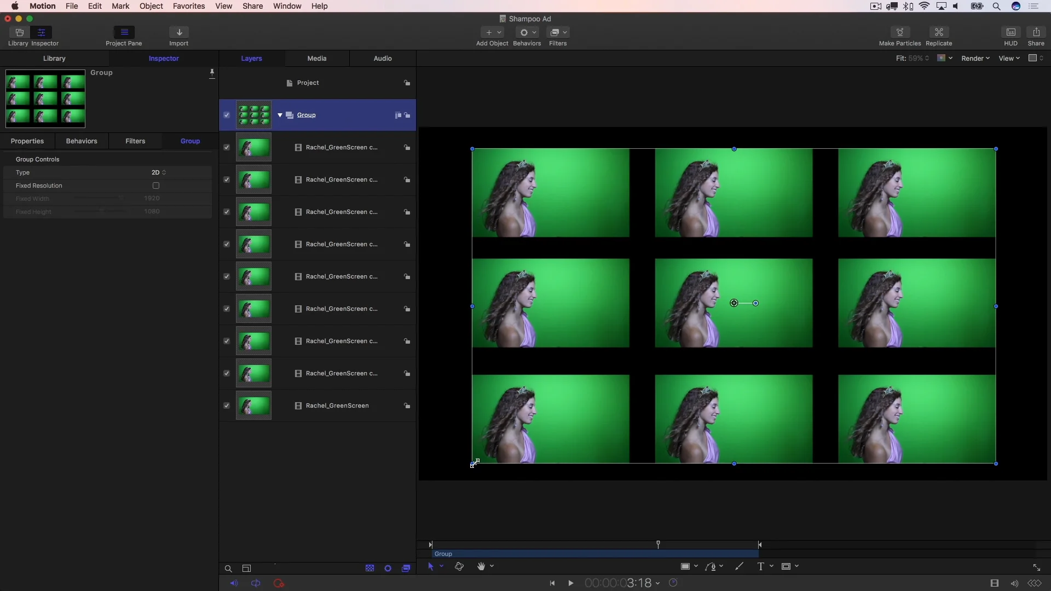Open the HUD panel

(x=1010, y=32)
